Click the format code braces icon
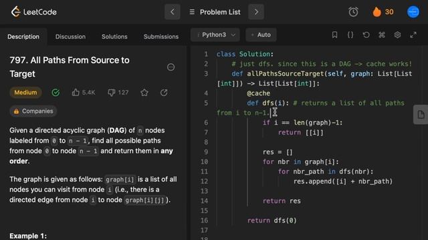The image size is (428, 240). 350,35
